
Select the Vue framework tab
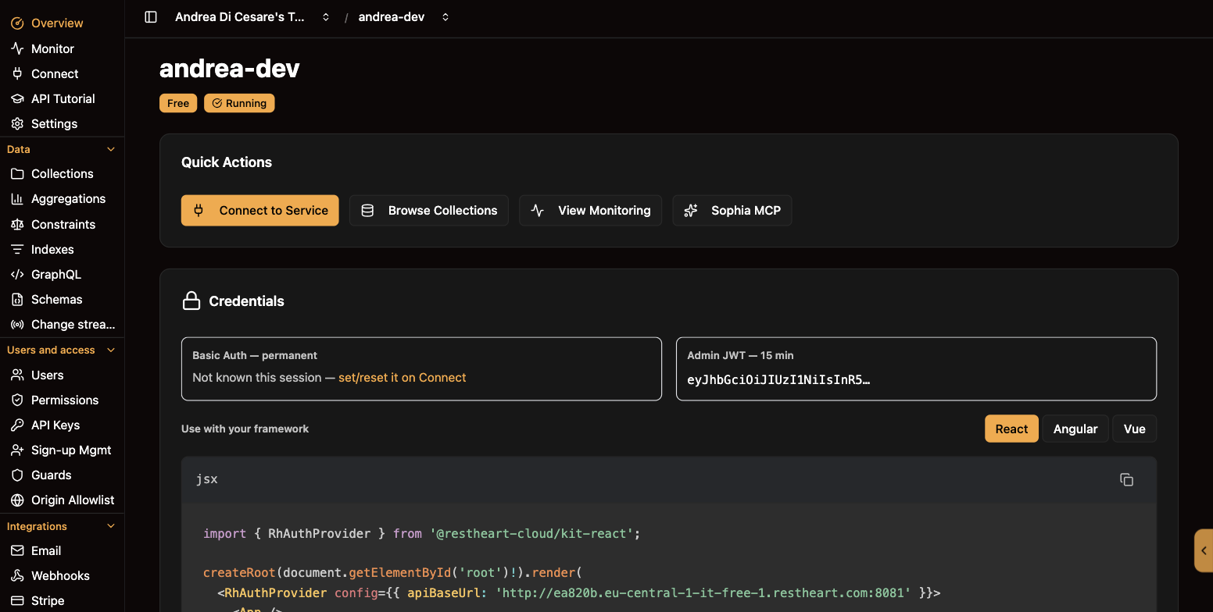pos(1134,429)
